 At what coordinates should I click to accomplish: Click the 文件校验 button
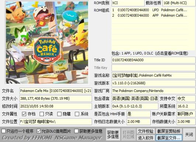click(x=146, y=131)
